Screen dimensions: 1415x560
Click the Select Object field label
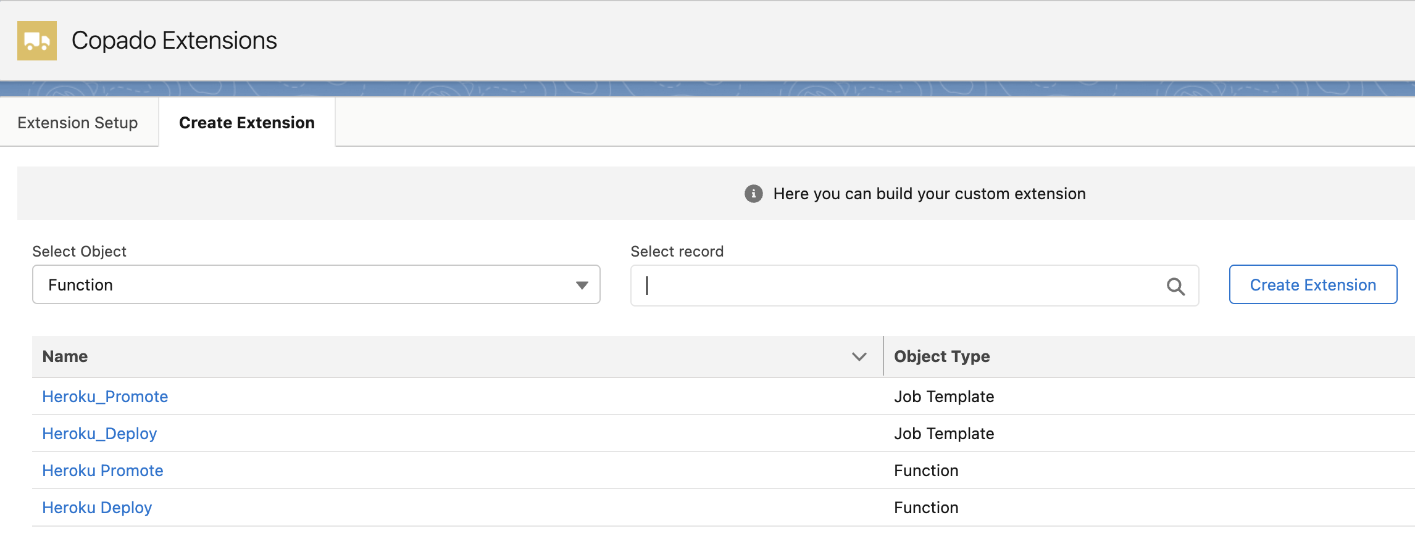coord(79,252)
